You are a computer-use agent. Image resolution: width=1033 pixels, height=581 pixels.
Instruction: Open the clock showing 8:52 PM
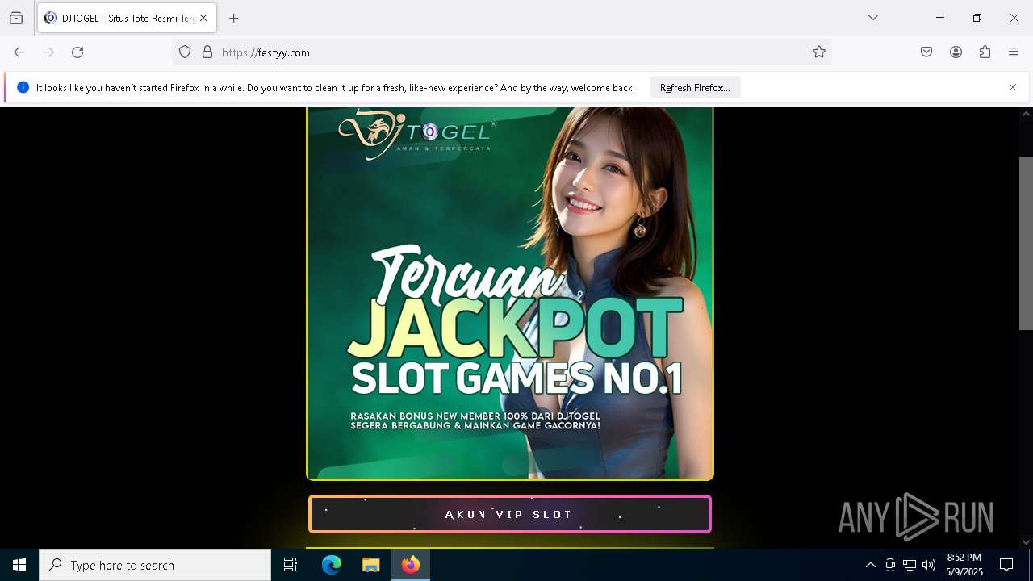(964, 565)
